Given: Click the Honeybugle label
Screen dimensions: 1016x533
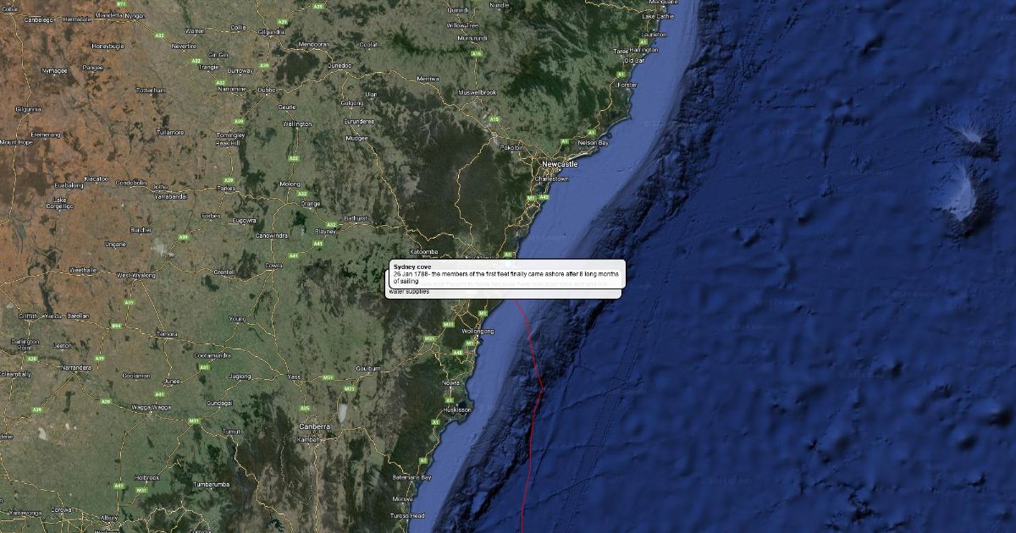Looking at the screenshot, I should pos(108,45).
